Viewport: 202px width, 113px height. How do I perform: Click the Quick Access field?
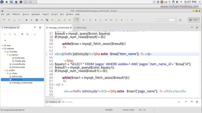pos(165,20)
